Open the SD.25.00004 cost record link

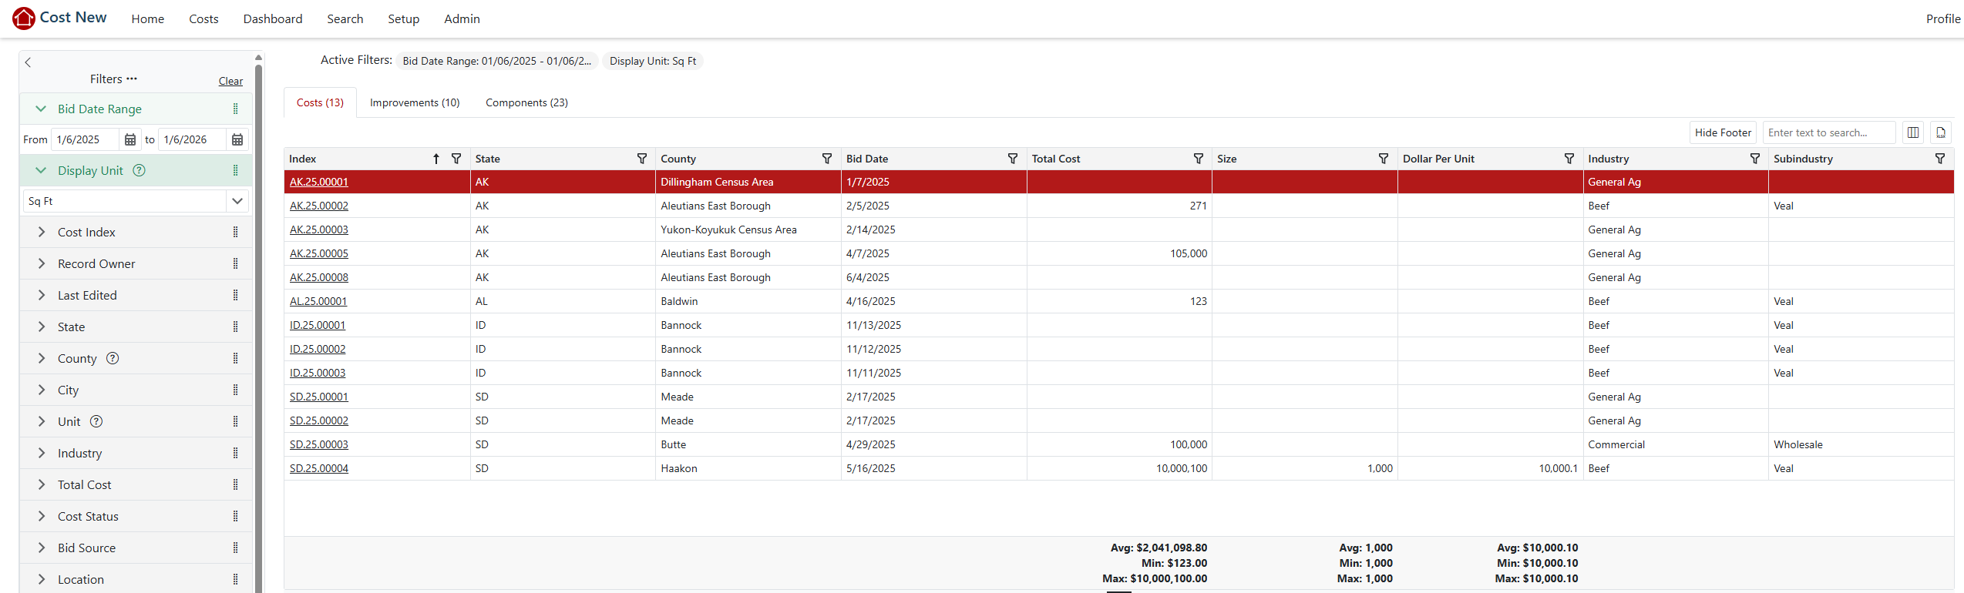319,468
